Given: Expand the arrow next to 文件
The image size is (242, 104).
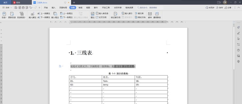Looking at the screenshot, I should tap(11, 8).
